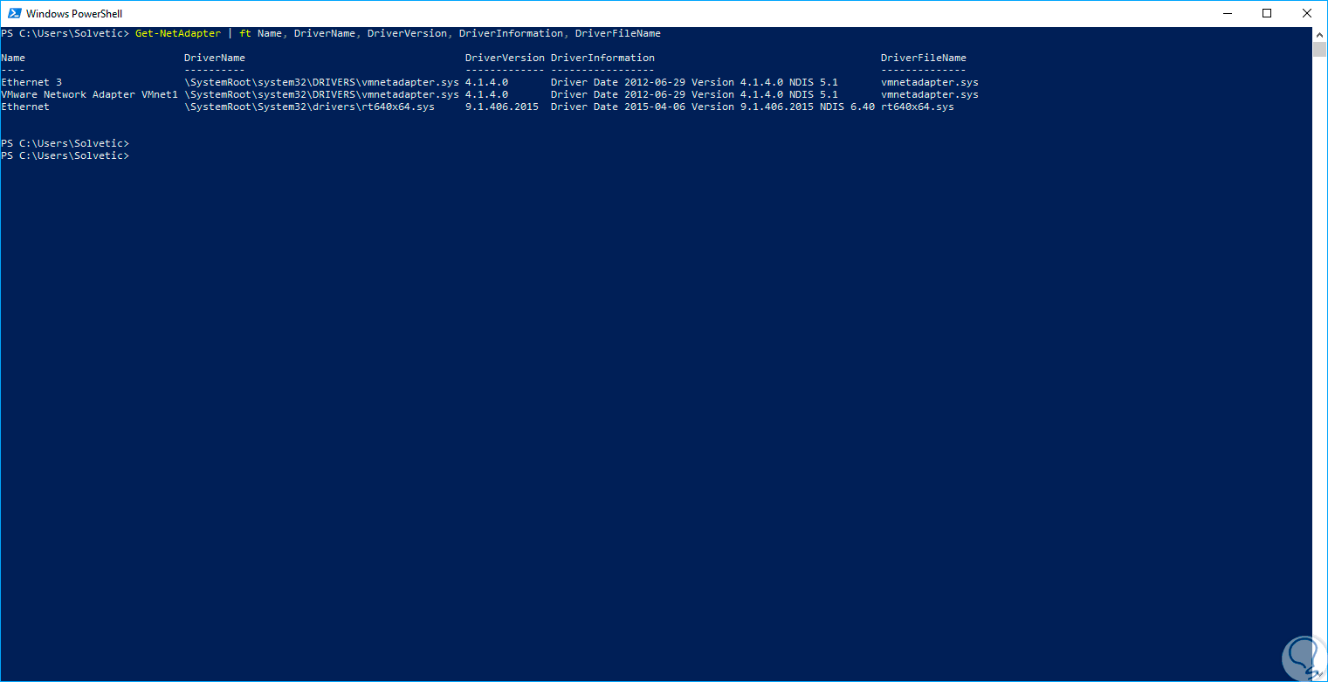Click the "Windows PowerShell" window title
Viewport: 1328px width, 682px height.
pyautogui.click(x=74, y=13)
